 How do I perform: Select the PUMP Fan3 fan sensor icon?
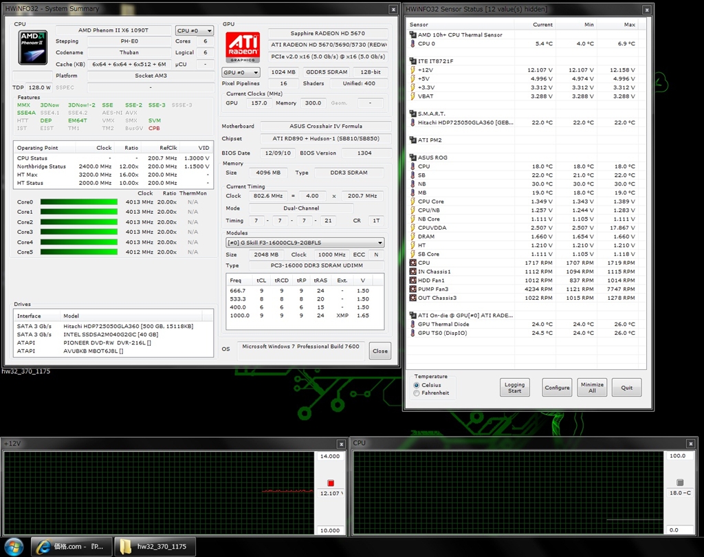click(x=412, y=289)
